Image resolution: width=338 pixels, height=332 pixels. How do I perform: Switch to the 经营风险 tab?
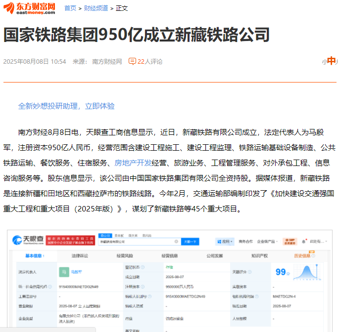click(x=125, y=255)
